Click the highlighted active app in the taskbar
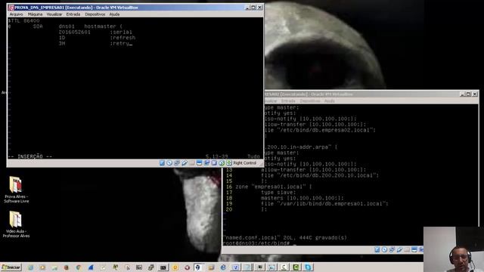The height and width of the screenshot is (272, 484). click(x=198, y=267)
